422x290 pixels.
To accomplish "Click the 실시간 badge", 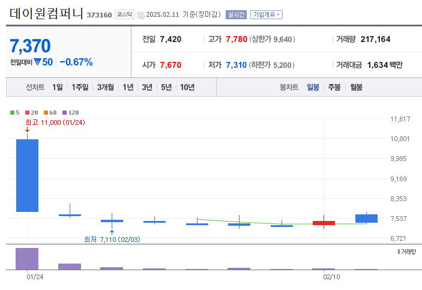I will [x=236, y=14].
